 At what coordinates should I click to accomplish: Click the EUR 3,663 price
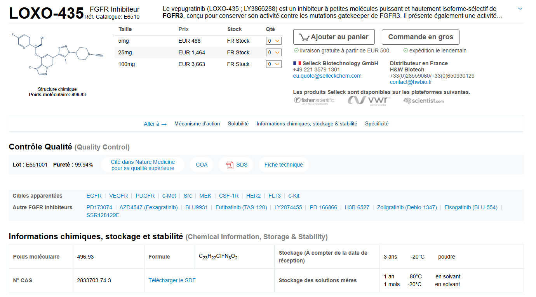coord(192,64)
